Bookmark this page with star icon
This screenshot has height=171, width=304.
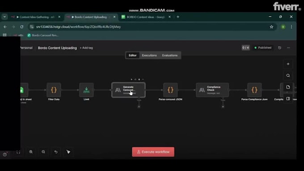(271, 27)
